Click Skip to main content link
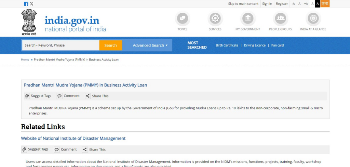 click(243, 4)
